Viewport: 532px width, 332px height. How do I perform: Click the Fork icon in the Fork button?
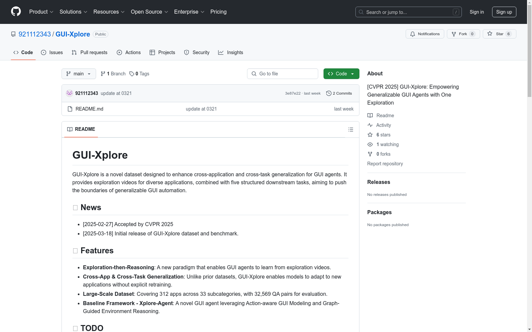tap(454, 34)
